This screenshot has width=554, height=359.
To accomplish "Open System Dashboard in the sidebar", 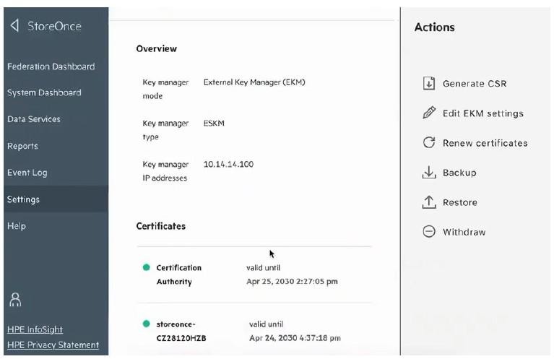I will point(44,92).
